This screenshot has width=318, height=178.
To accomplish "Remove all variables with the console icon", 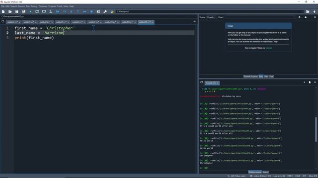I will 310,83.
